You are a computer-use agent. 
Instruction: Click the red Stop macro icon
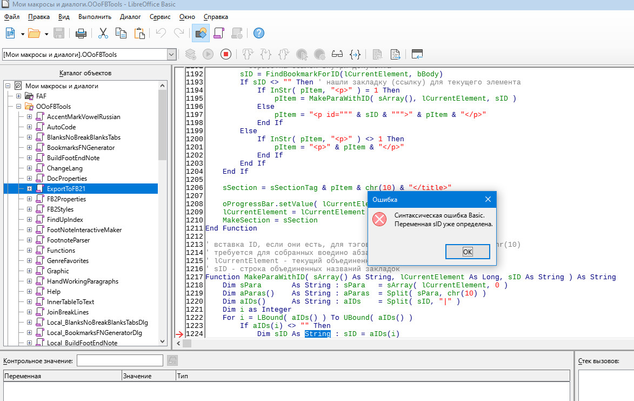click(226, 54)
